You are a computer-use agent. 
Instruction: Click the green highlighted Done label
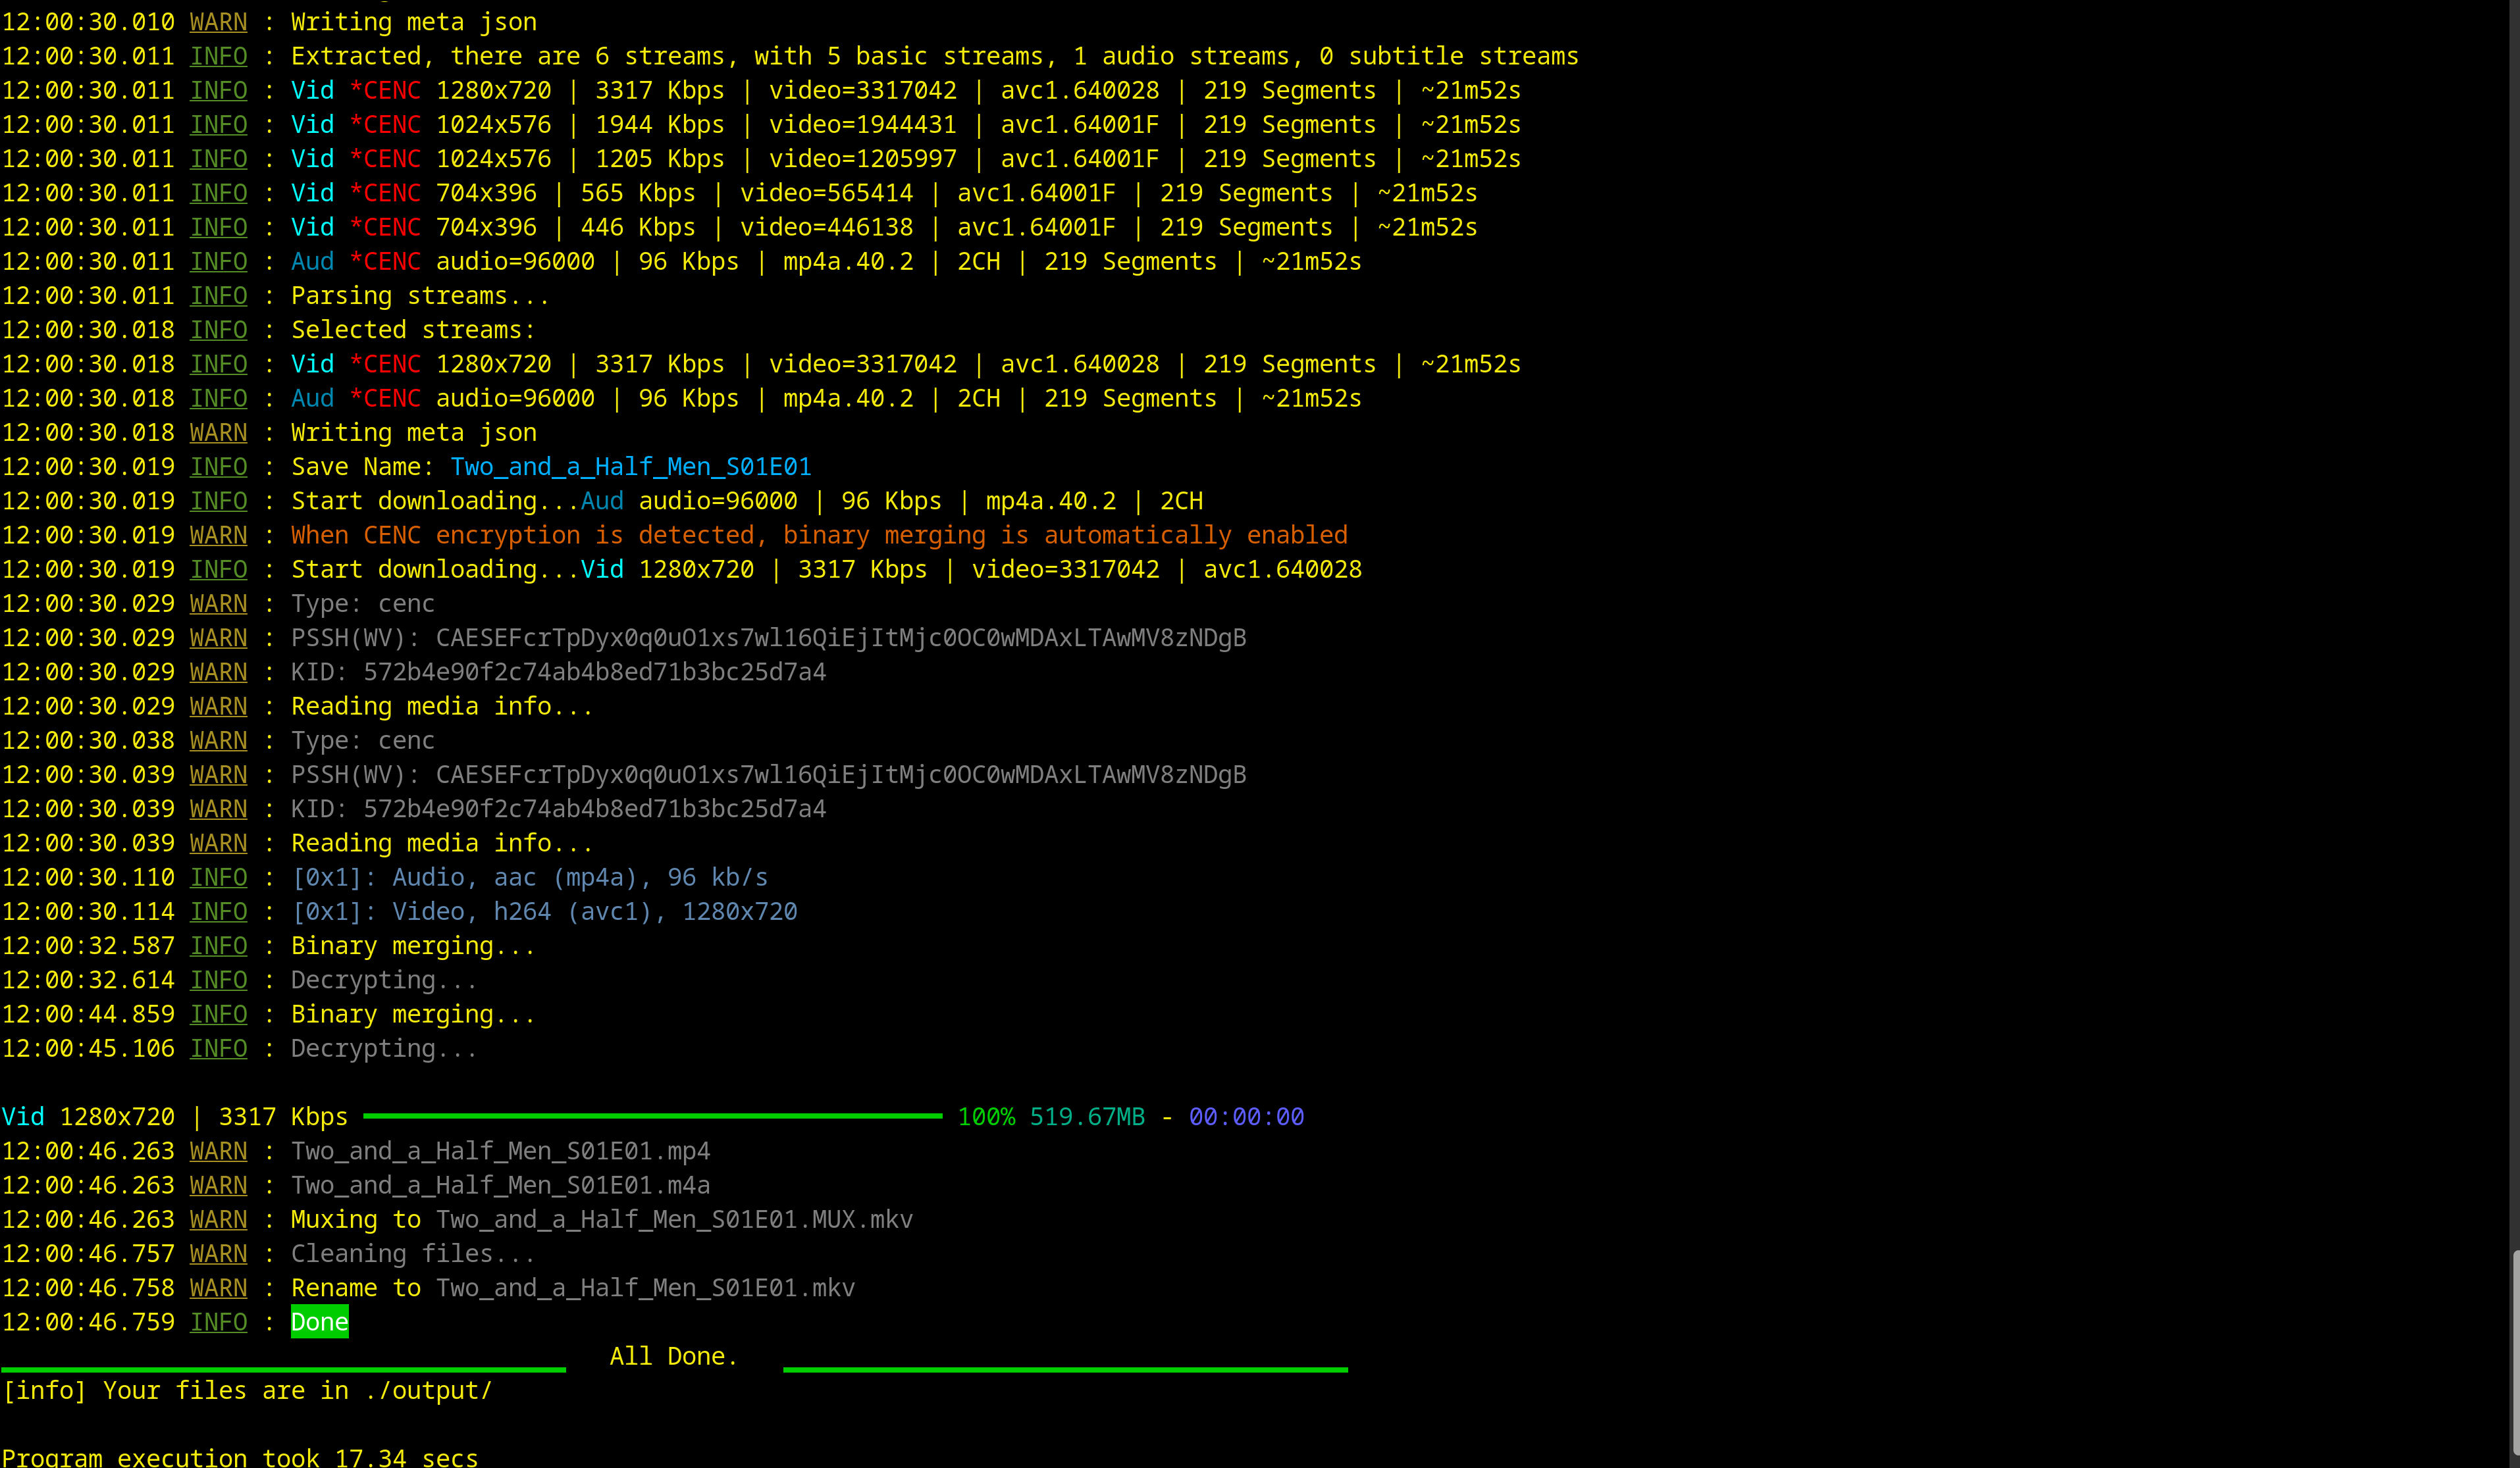point(319,1322)
